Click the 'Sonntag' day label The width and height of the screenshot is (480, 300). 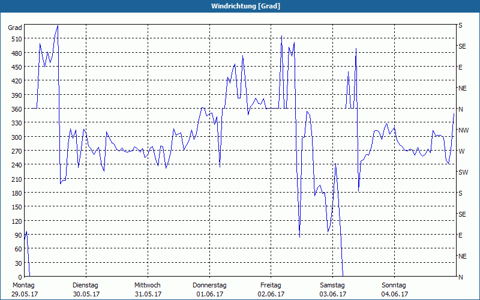click(394, 286)
